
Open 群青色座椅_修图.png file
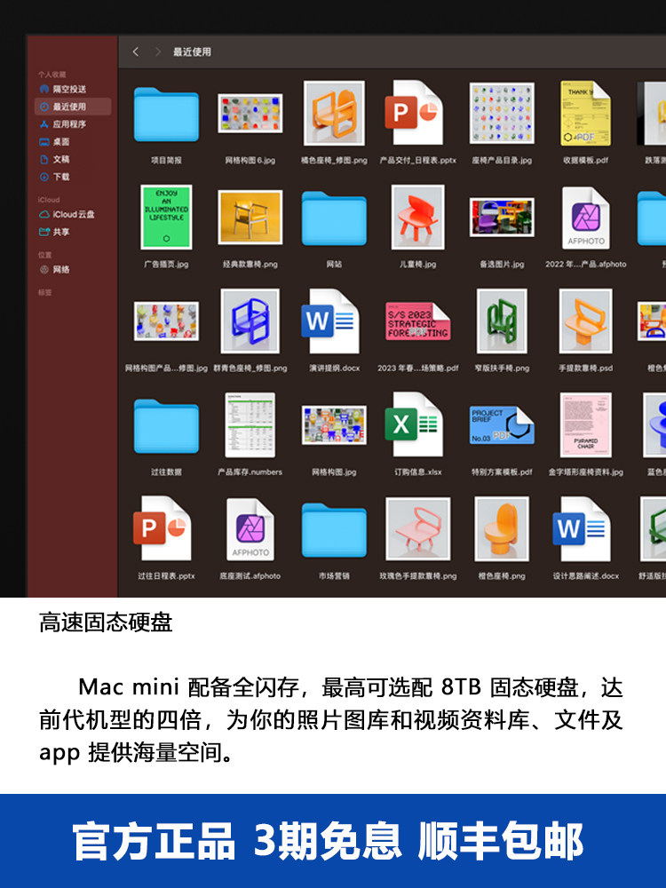pyautogui.click(x=250, y=321)
